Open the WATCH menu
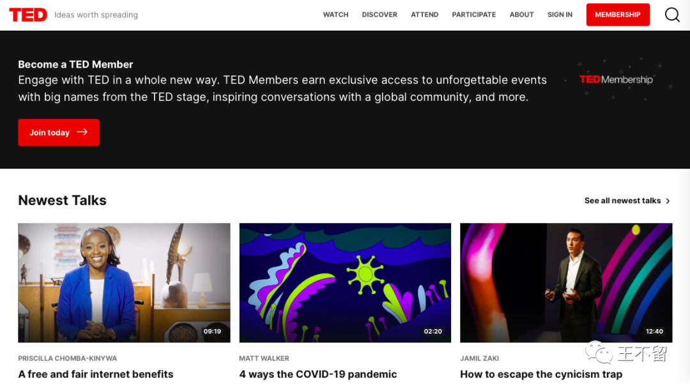This screenshot has width=690, height=384. pyautogui.click(x=336, y=15)
